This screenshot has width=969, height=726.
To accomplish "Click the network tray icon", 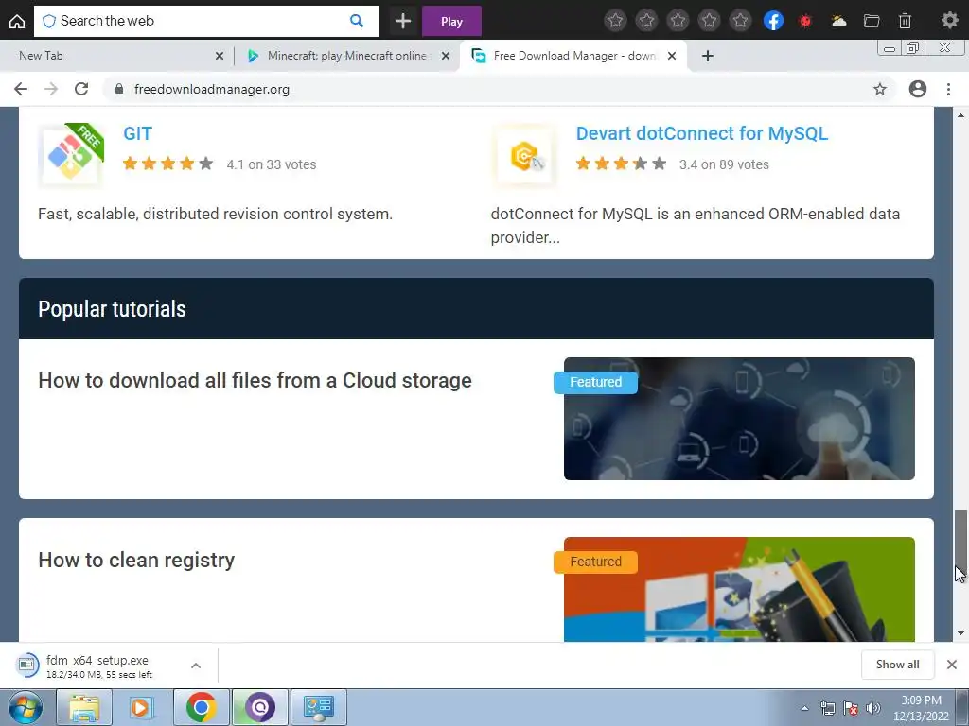I will point(827,708).
